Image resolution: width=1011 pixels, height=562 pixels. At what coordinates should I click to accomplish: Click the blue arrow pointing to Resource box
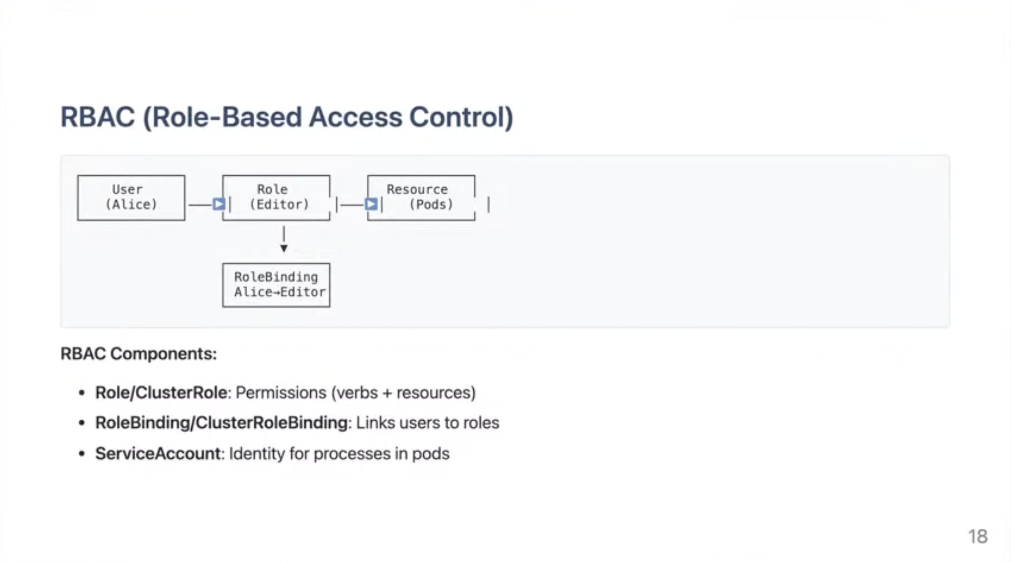click(x=371, y=204)
